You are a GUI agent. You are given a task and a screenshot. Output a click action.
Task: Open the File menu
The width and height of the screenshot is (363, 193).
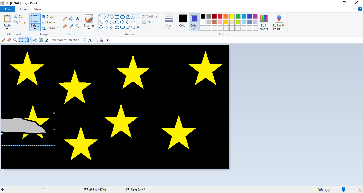pyautogui.click(x=7, y=9)
